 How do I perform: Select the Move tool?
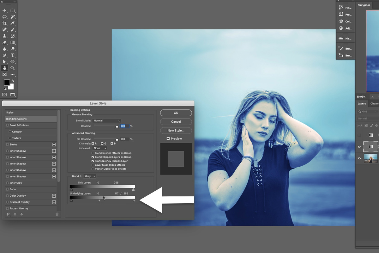click(x=4, y=10)
